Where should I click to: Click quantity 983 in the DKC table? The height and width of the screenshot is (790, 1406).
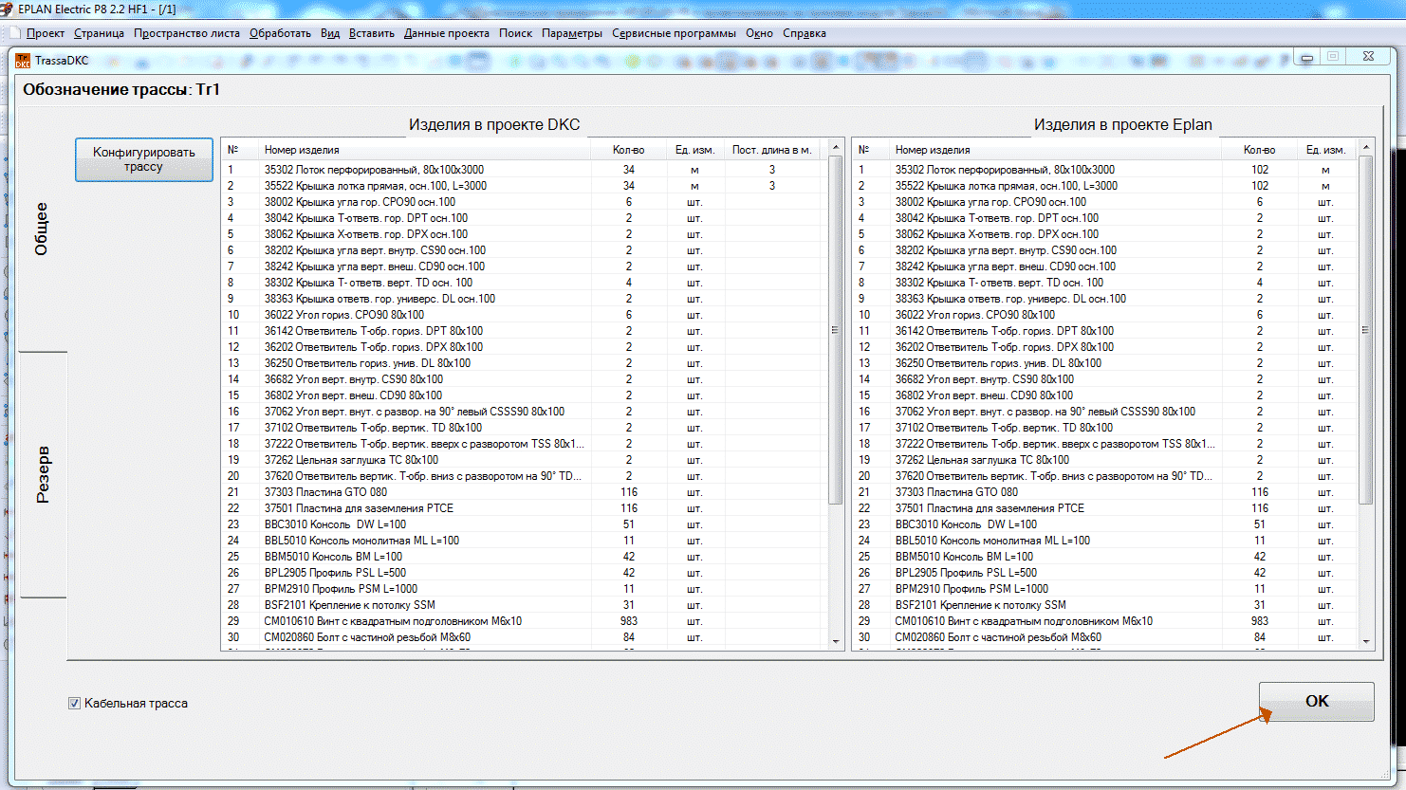(x=629, y=621)
